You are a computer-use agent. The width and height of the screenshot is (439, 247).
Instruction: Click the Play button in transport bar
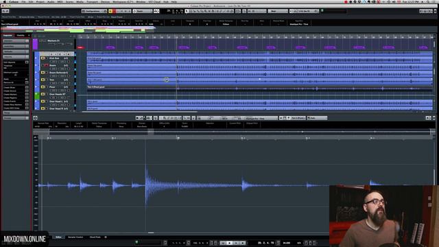(x=236, y=243)
